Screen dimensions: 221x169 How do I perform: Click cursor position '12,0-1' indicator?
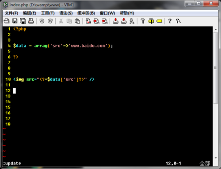173,163
